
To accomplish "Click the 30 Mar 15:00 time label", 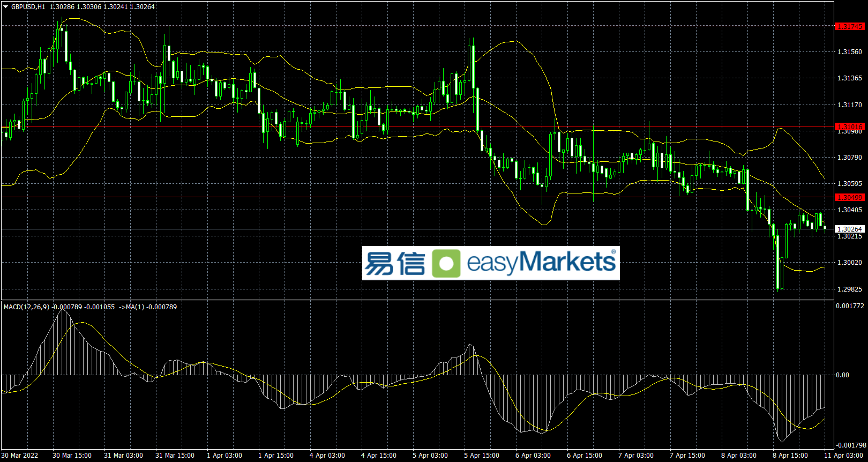I will pyautogui.click(x=72, y=456).
